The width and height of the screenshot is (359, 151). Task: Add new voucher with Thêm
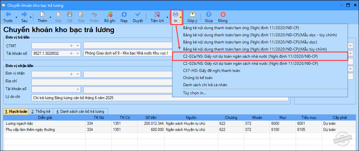click(42, 17)
